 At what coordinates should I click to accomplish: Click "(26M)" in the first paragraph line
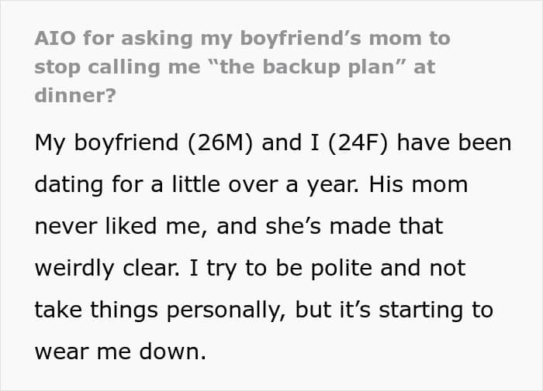220,142
